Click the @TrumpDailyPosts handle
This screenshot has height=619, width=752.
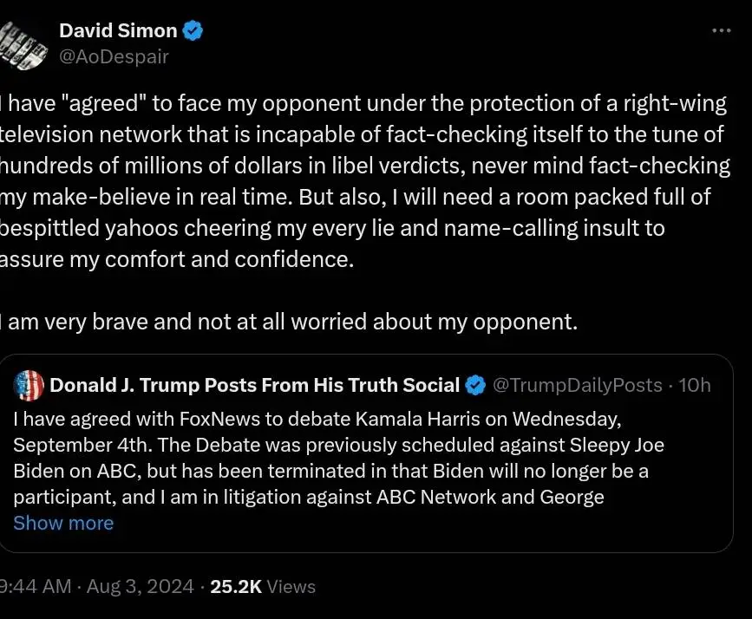pos(577,385)
